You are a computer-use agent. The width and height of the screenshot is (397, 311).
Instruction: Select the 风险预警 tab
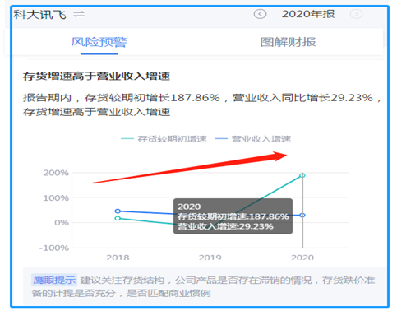(99, 42)
